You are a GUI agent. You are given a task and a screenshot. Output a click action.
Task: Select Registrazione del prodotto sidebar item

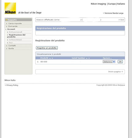coord(16,36)
